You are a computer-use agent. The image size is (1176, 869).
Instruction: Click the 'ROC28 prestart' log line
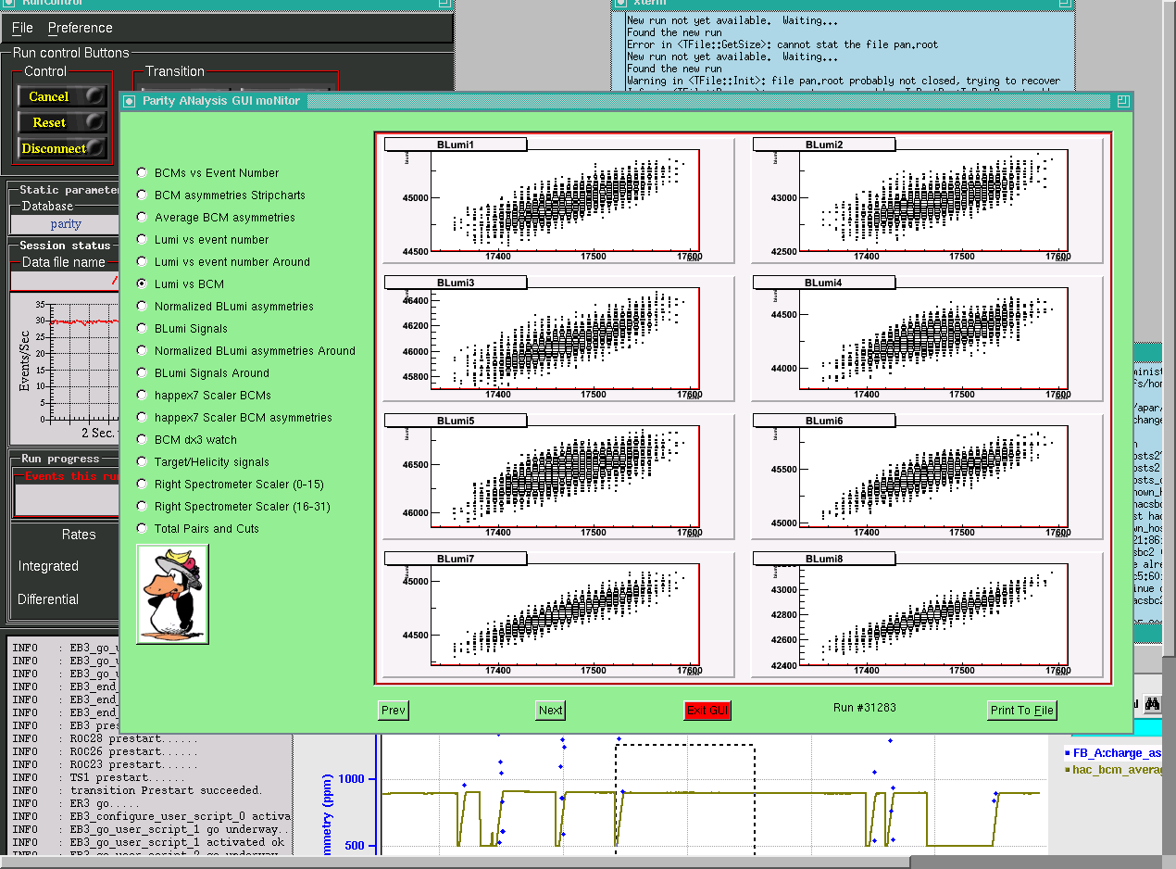coord(104,738)
